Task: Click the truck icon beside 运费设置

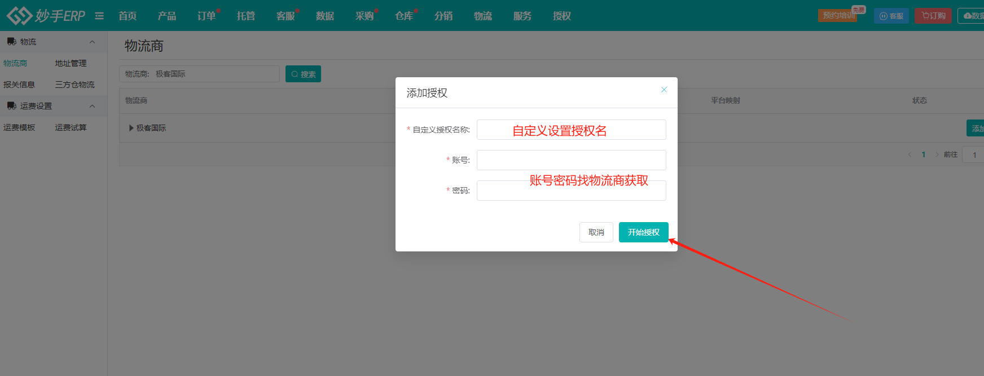Action: point(11,106)
